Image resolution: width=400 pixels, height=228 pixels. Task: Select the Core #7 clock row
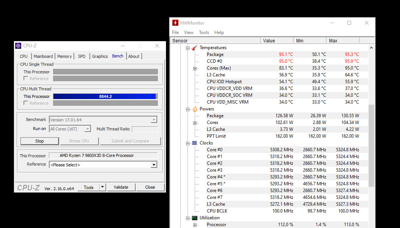287,197
